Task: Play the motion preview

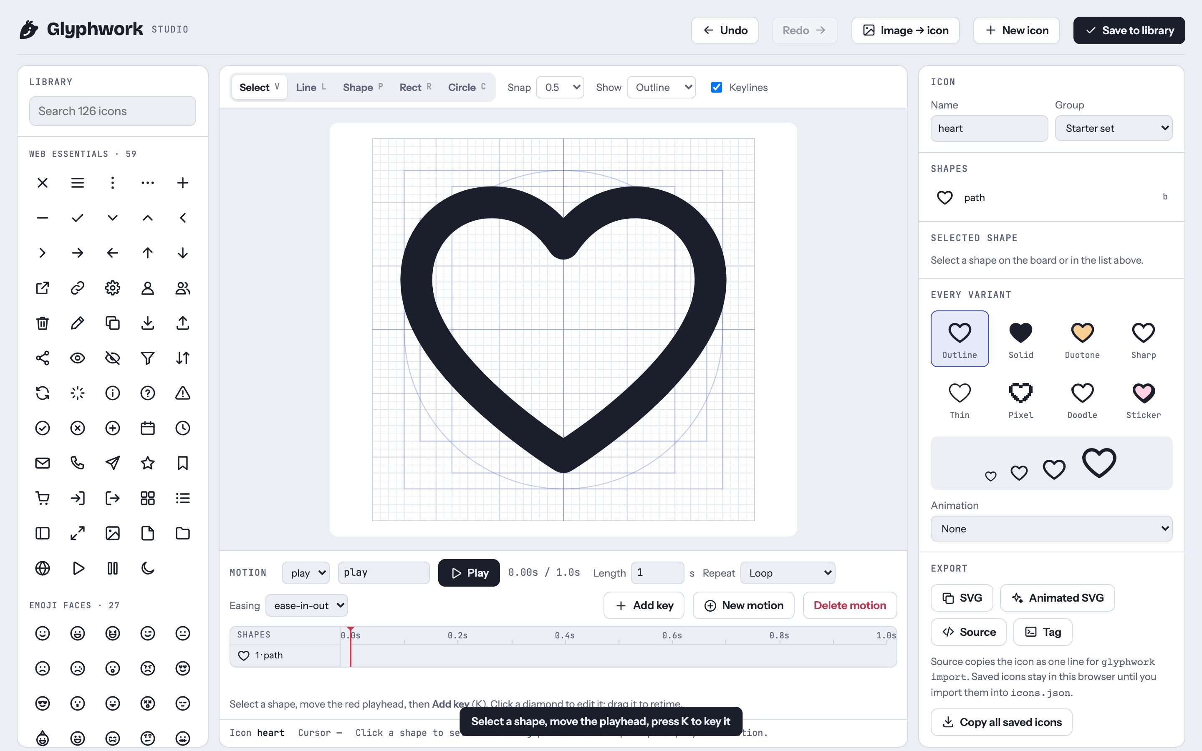Action: [x=469, y=573]
